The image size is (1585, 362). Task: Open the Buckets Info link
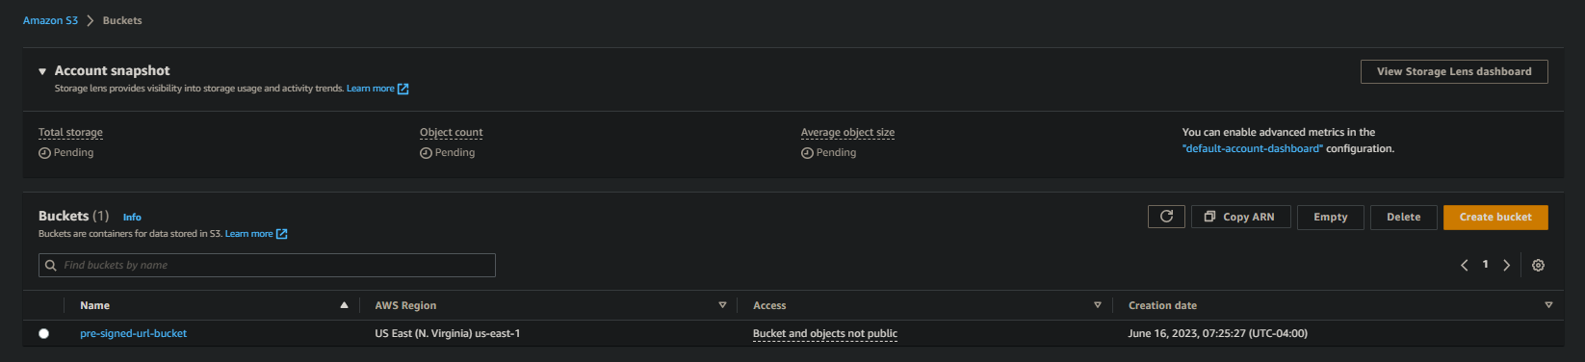click(x=132, y=218)
